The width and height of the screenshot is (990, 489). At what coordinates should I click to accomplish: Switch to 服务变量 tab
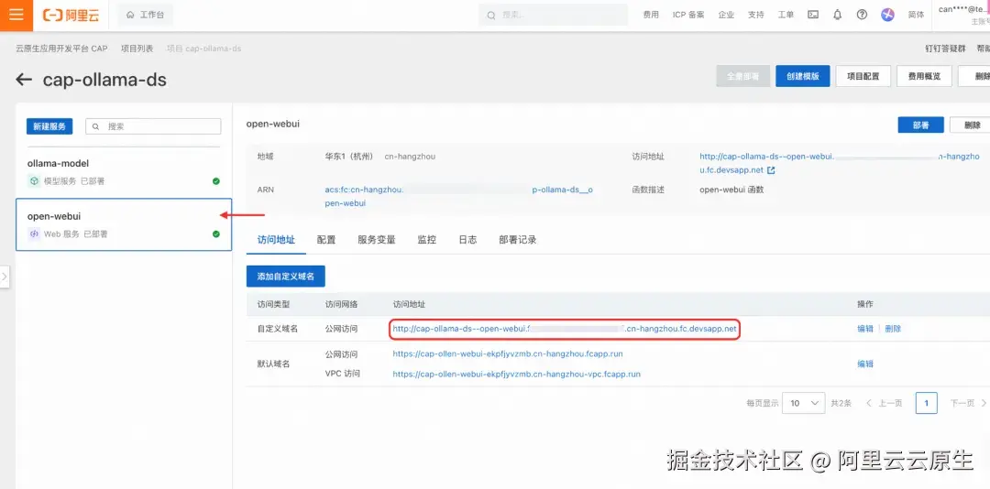click(x=377, y=240)
